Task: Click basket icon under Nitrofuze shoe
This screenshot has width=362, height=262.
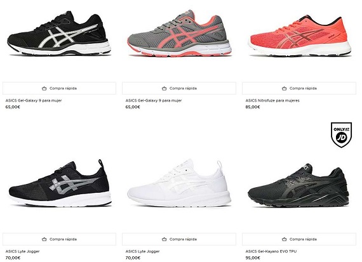Action: (284, 88)
